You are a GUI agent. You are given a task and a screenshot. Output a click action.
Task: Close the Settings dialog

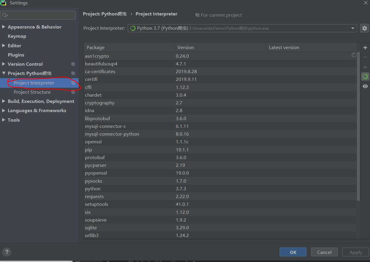coord(366,3)
